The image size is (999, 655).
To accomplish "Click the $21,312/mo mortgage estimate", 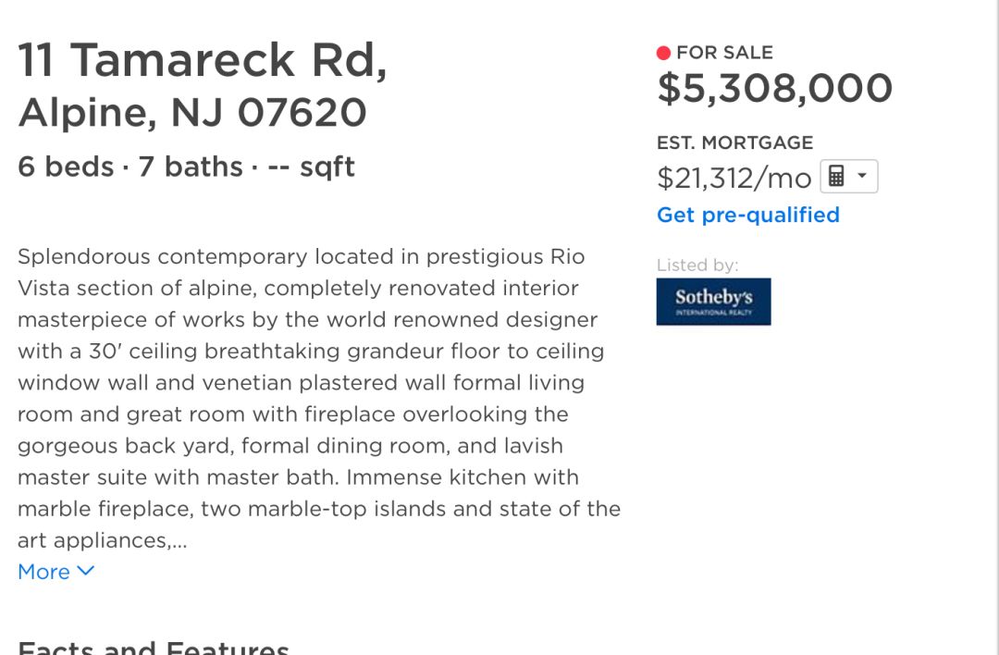I will pos(734,178).
